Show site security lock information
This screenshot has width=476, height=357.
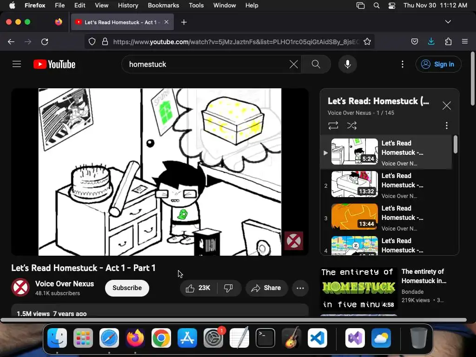[x=105, y=41]
